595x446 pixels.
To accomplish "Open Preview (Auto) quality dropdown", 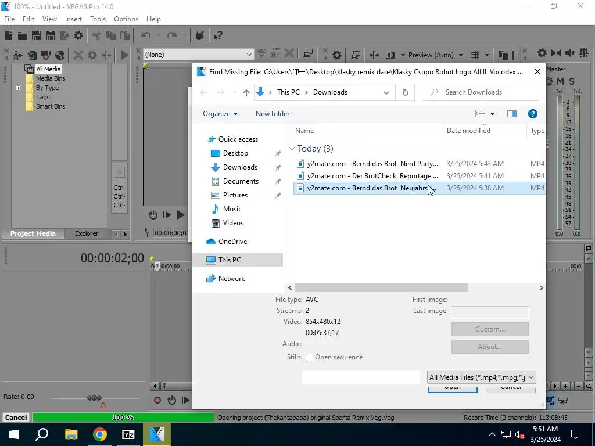I will (x=461, y=55).
